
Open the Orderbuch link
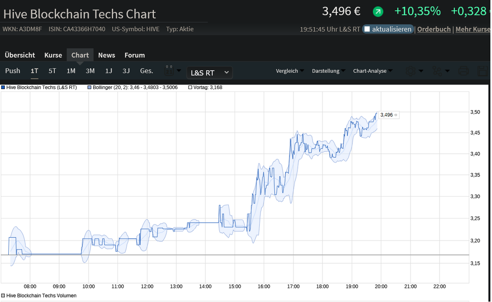[x=434, y=29]
